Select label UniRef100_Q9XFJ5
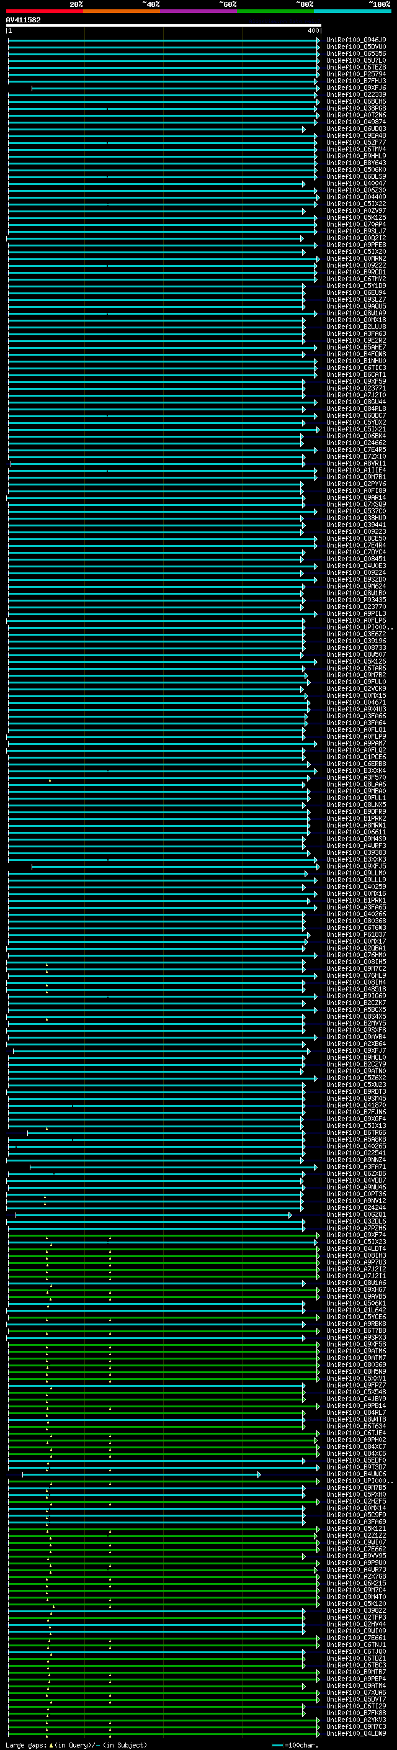 pyautogui.click(x=356, y=866)
